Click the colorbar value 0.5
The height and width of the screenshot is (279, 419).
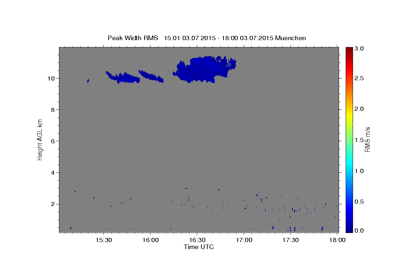[x=359, y=202]
